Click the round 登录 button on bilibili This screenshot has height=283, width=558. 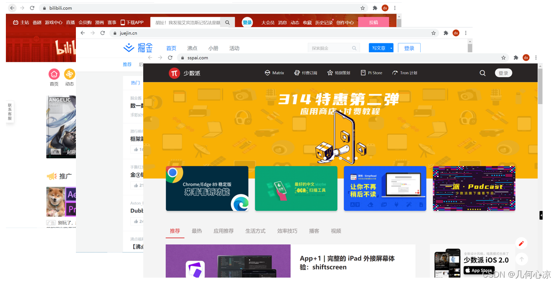(x=247, y=23)
